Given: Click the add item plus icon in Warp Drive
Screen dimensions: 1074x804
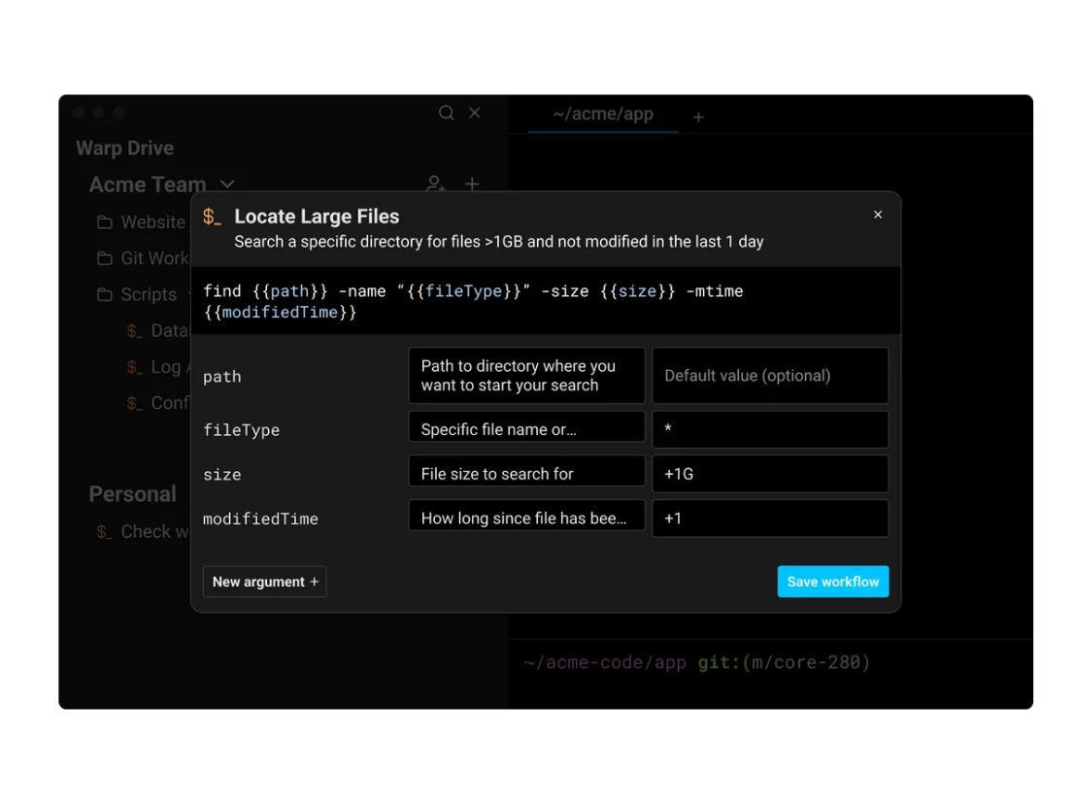Looking at the screenshot, I should 472,184.
